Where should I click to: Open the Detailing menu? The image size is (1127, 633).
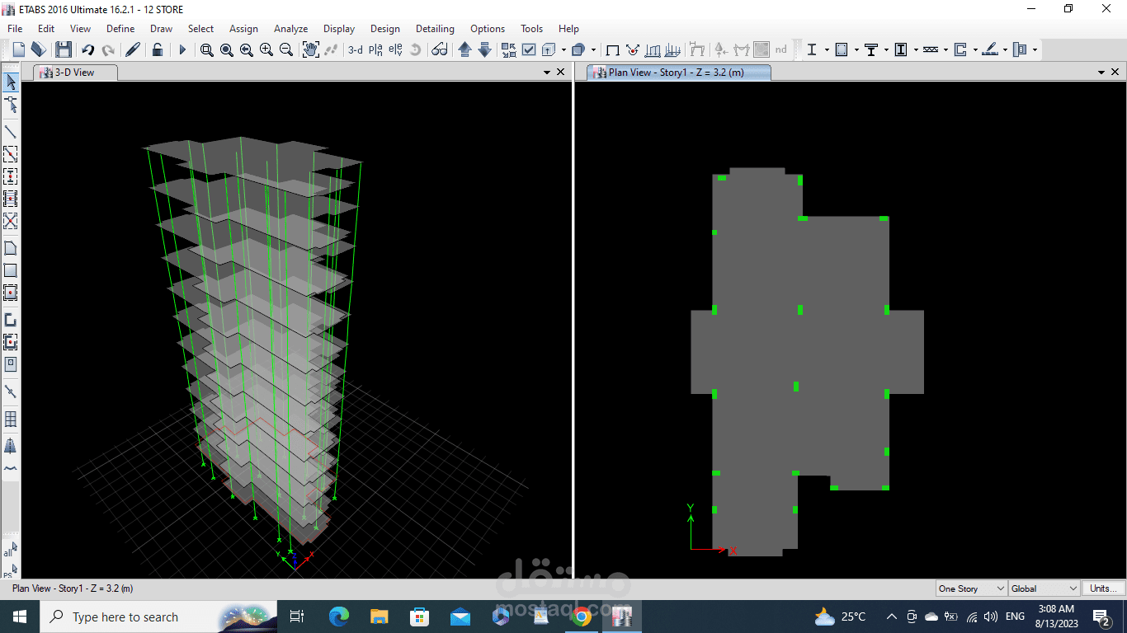[x=435, y=28]
